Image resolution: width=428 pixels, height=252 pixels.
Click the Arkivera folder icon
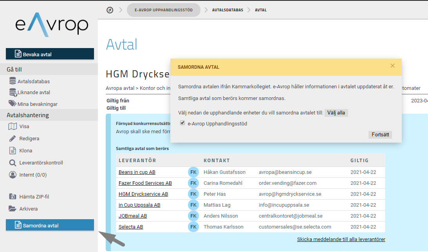click(12, 209)
